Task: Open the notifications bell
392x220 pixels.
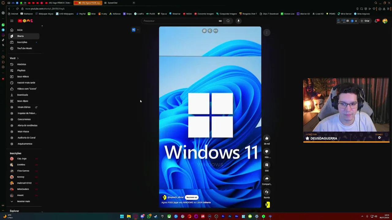Action: click(x=376, y=21)
